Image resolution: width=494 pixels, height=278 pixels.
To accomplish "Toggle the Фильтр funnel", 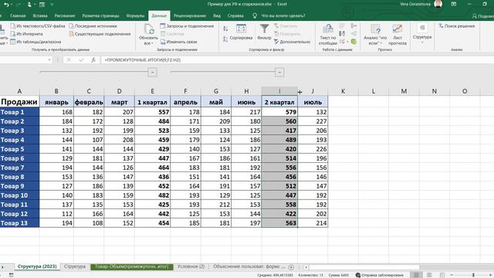I will tap(264, 32).
